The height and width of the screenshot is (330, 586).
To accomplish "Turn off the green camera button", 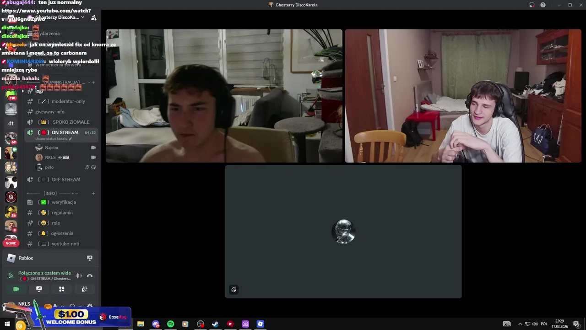I will tap(16, 289).
